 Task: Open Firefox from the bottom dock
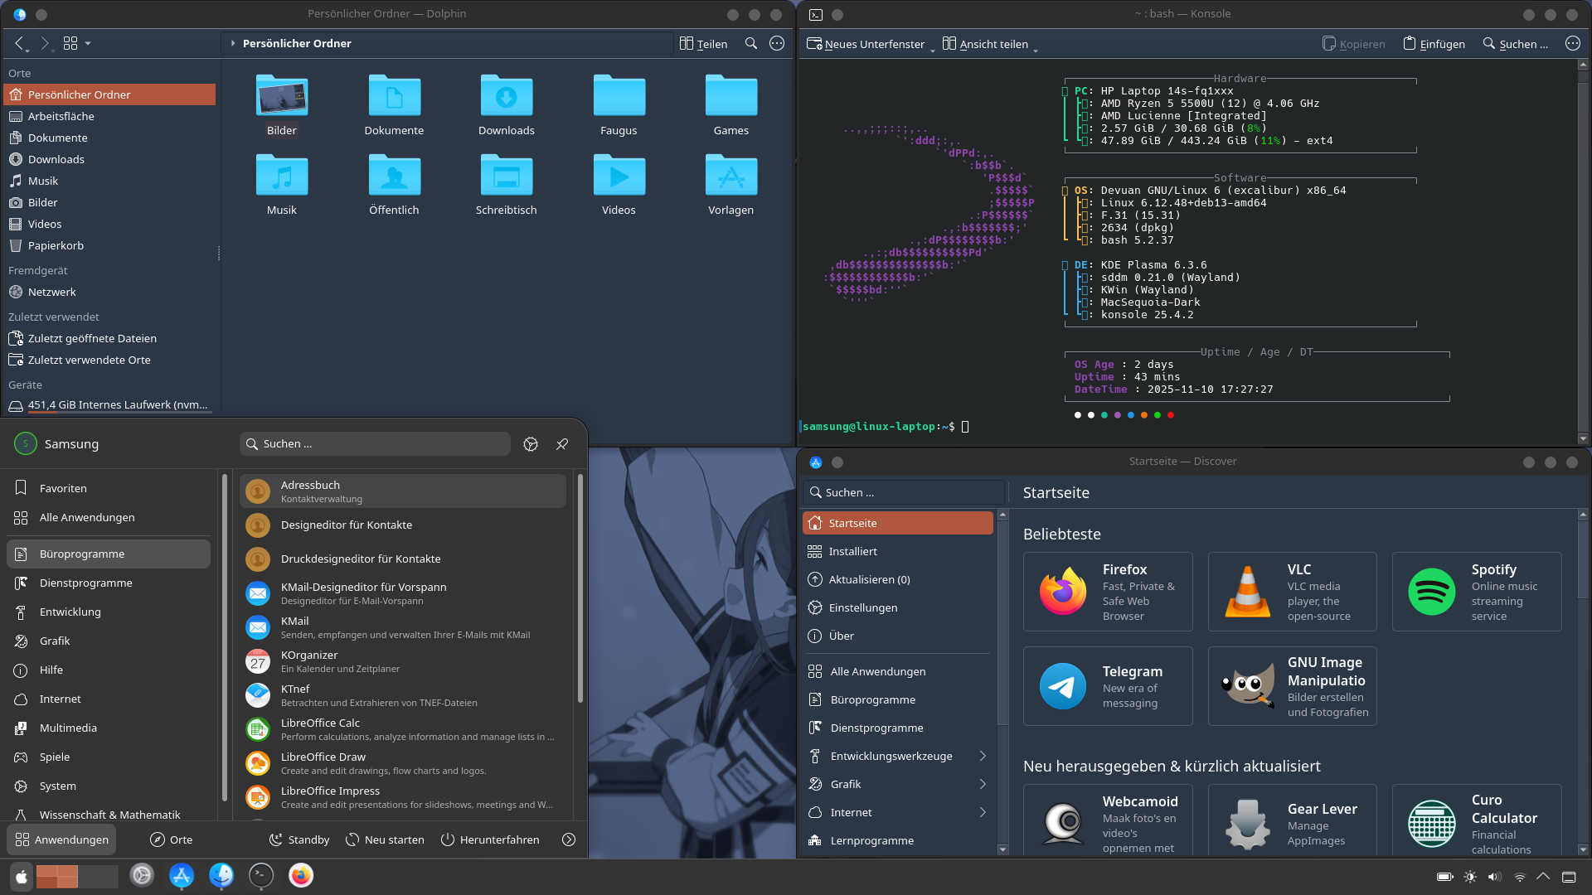click(x=301, y=875)
